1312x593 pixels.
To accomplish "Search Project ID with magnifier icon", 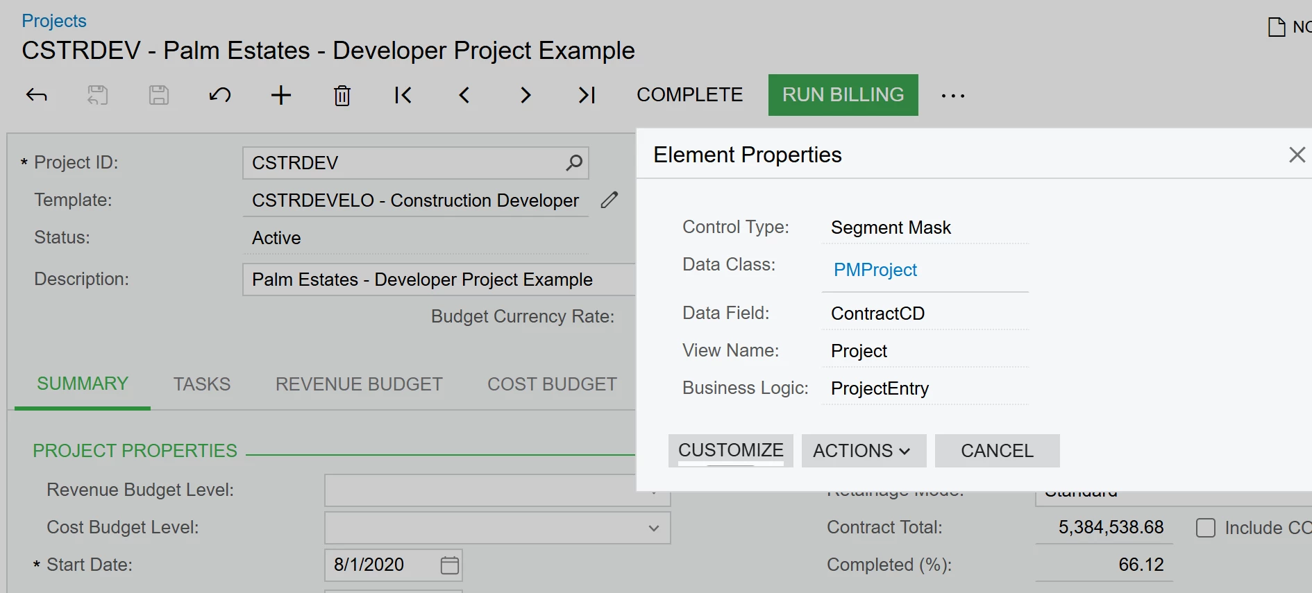I will (574, 163).
